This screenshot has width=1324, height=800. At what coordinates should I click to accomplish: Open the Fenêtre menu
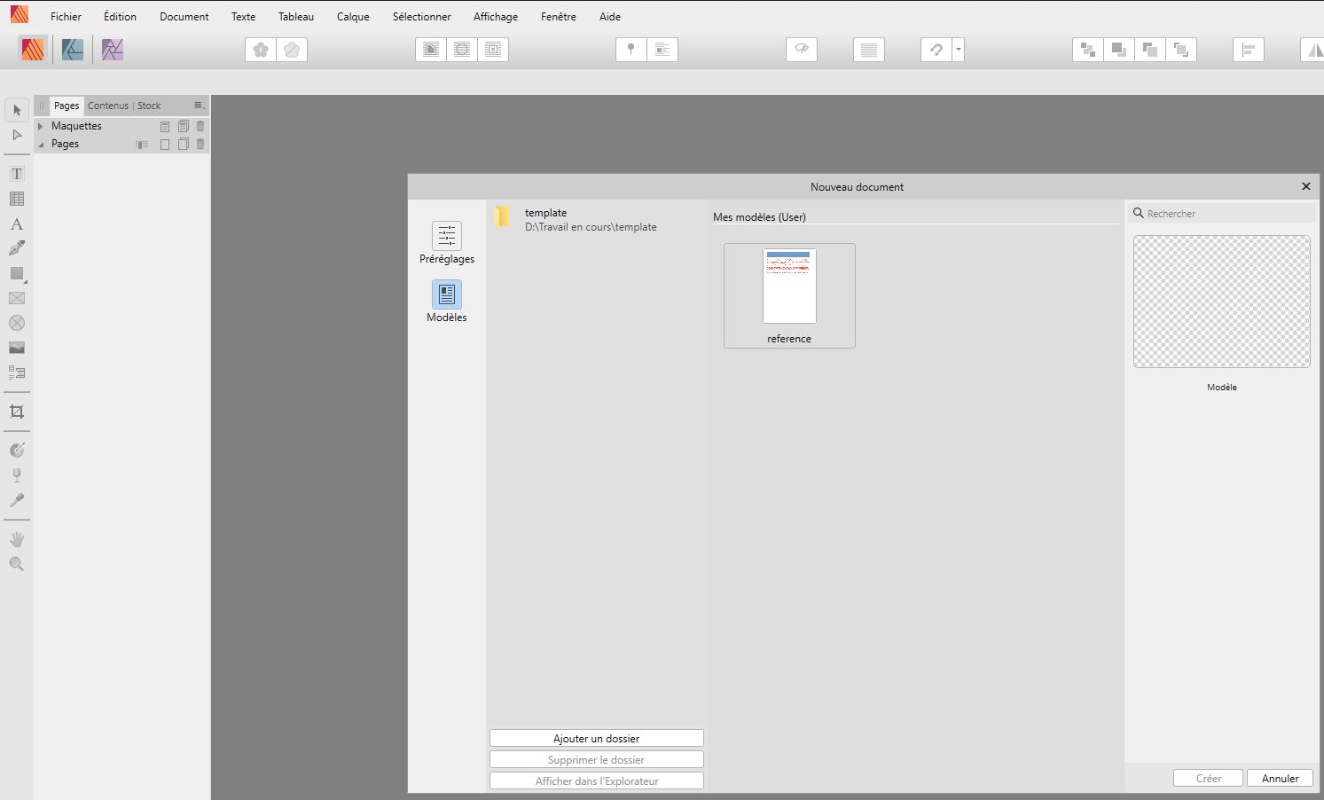559,17
